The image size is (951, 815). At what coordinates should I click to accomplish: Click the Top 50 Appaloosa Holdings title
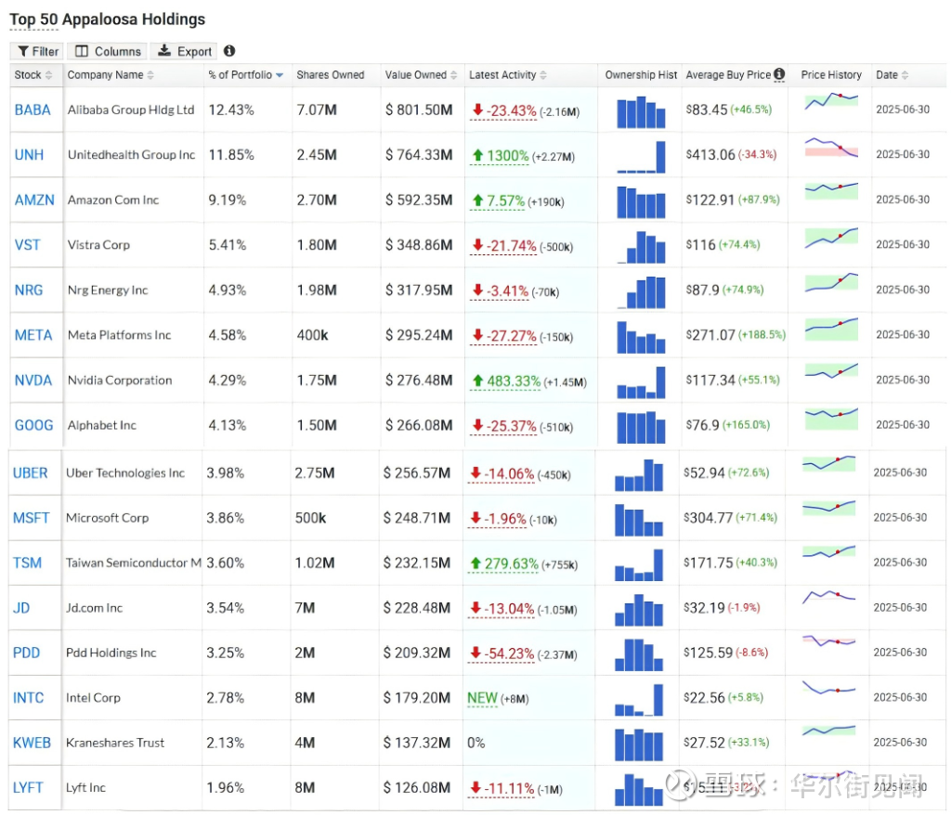tap(108, 19)
